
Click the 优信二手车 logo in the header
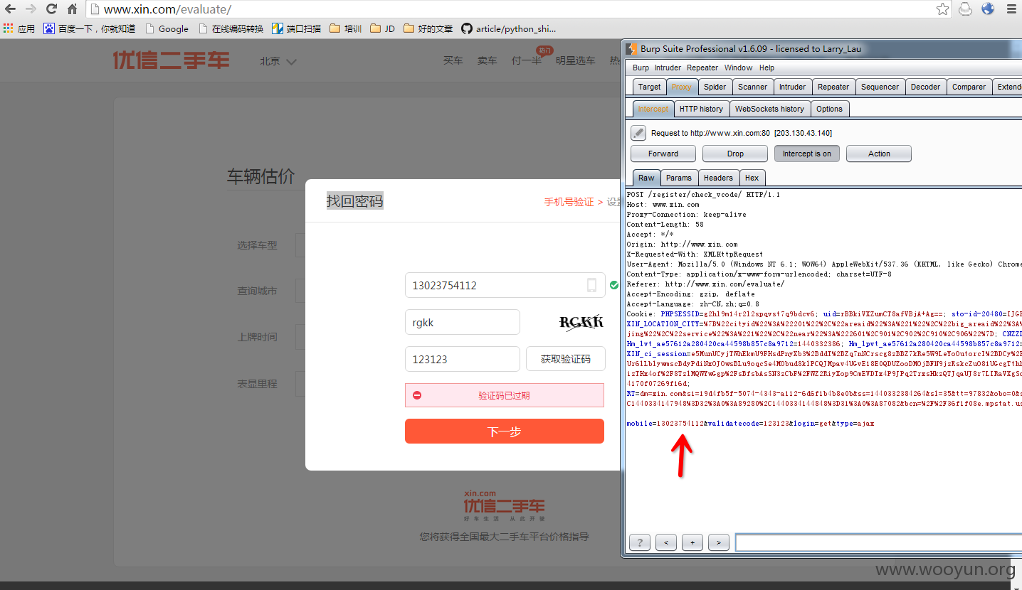(x=172, y=60)
